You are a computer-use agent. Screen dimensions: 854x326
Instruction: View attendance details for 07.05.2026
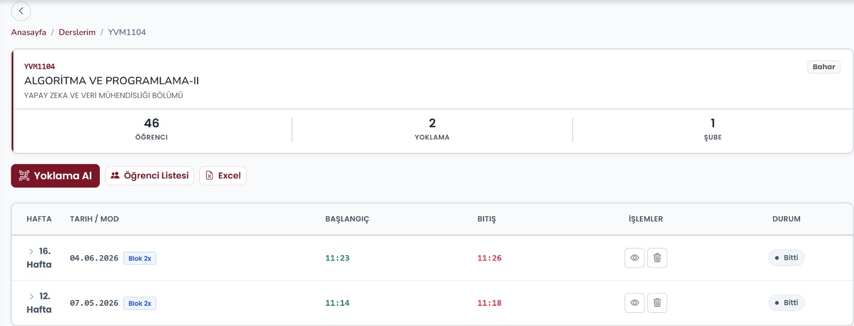(x=635, y=303)
